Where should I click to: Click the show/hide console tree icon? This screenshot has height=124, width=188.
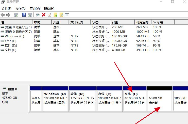(x=16, y=15)
